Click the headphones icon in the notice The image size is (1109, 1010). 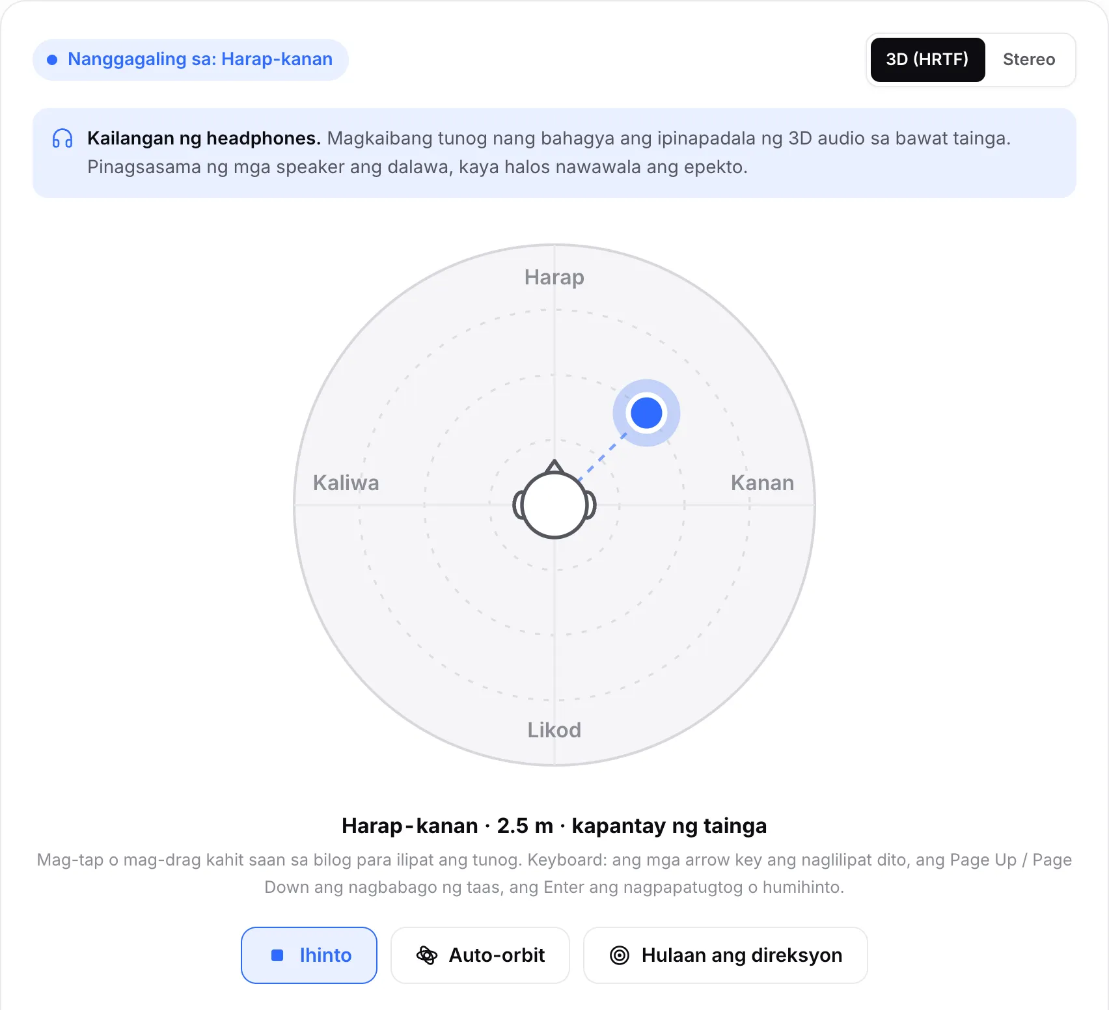(62, 139)
